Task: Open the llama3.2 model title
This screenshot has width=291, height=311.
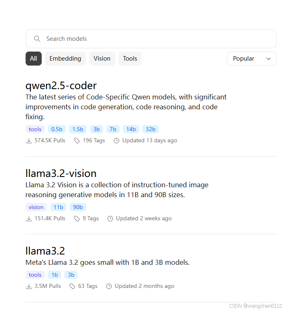Action: tap(45, 251)
